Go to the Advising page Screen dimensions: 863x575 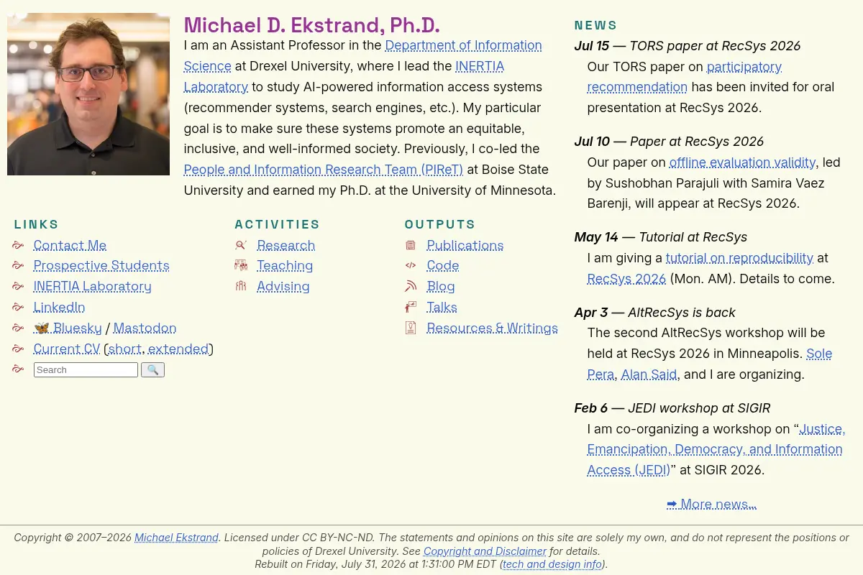tap(283, 286)
